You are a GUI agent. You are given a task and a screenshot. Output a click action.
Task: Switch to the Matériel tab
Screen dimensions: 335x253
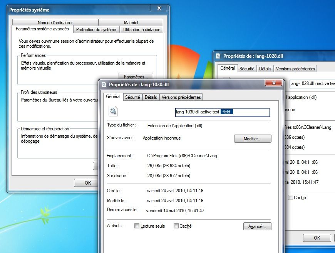pos(131,23)
